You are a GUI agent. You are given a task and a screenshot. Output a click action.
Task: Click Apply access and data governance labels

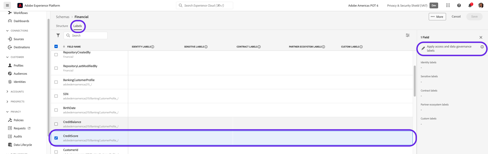449,49
